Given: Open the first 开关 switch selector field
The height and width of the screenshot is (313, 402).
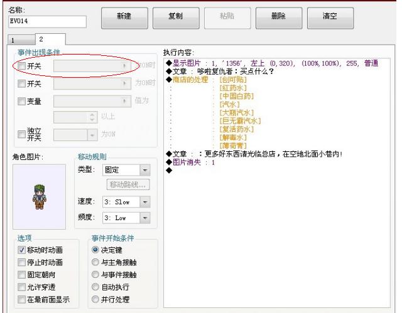Looking at the screenshot, I should [x=92, y=66].
